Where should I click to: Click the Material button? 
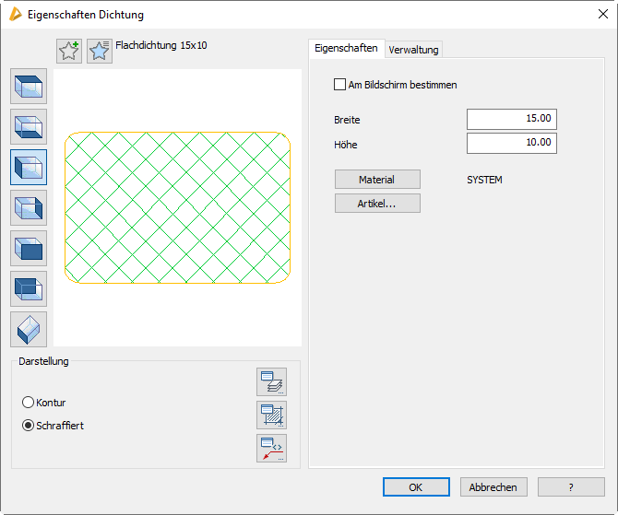[x=377, y=180]
